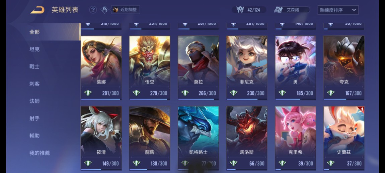Click 夸克 mastery progress bar 167/300
This screenshot has width=385, height=173.
click(344, 99)
